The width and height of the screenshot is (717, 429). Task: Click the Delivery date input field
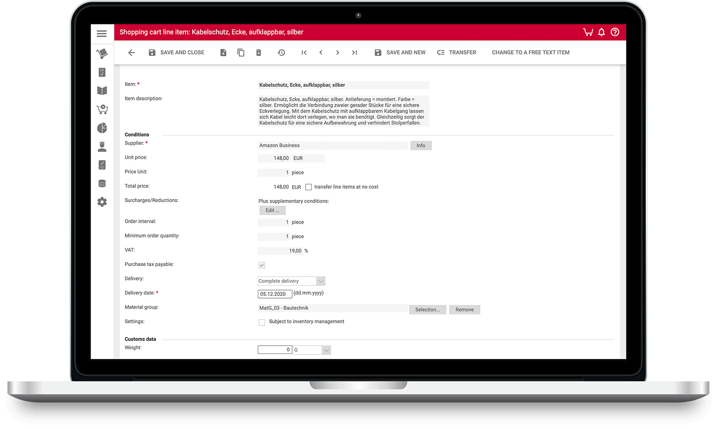tap(275, 294)
